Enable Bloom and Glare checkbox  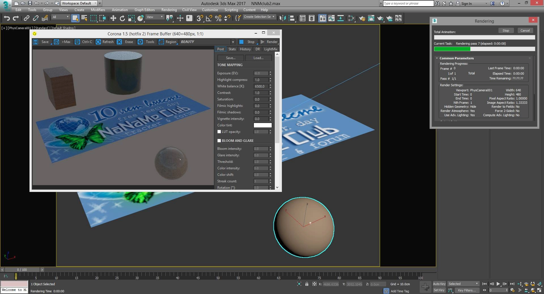(x=219, y=140)
